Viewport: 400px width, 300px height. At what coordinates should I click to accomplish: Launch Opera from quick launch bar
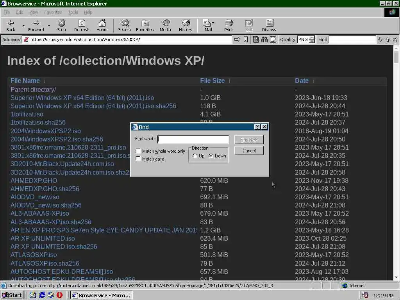pos(59,295)
